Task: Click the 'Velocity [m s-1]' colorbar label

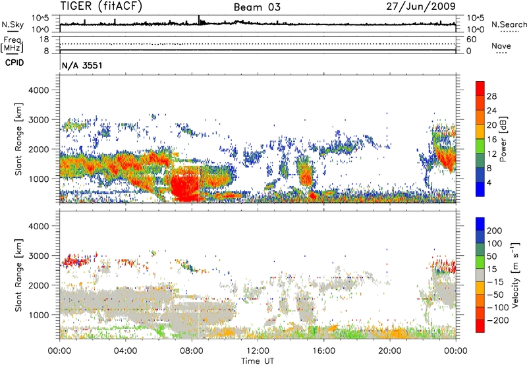Action: point(515,275)
